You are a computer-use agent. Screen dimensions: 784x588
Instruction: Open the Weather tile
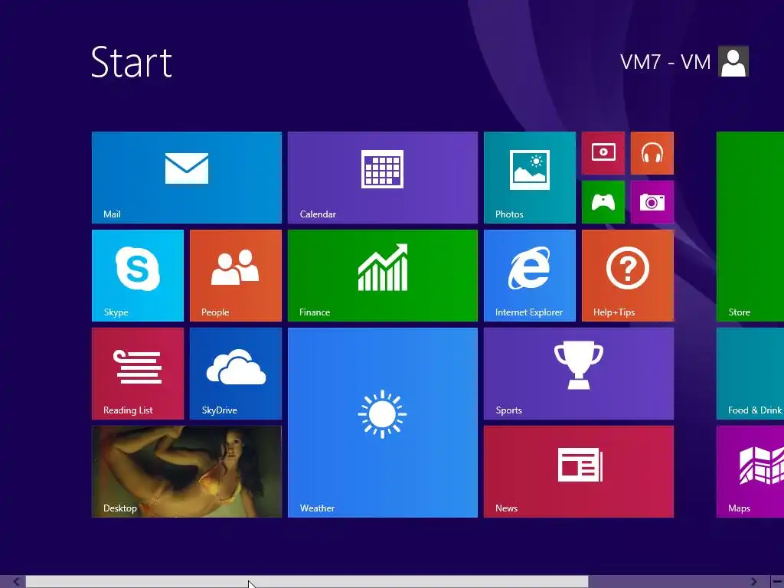pos(383,423)
